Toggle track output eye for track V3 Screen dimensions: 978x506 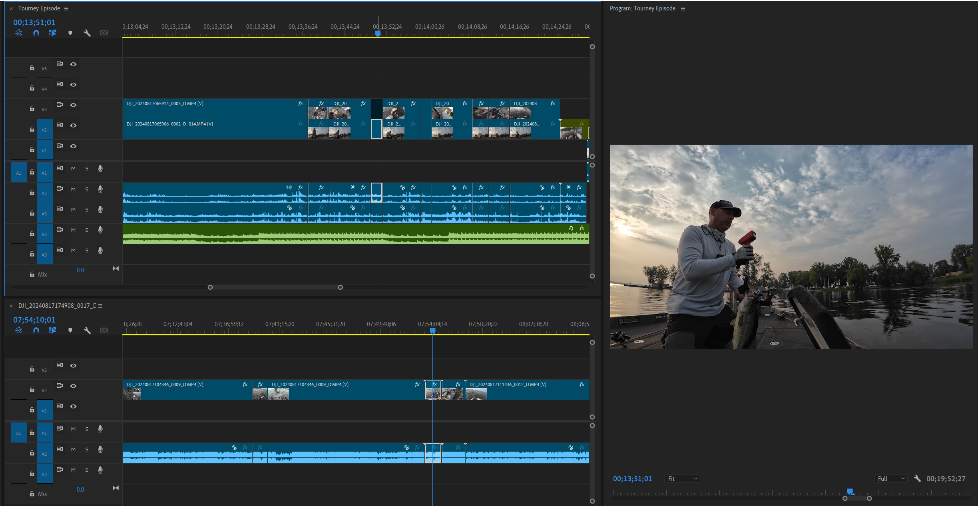73,105
